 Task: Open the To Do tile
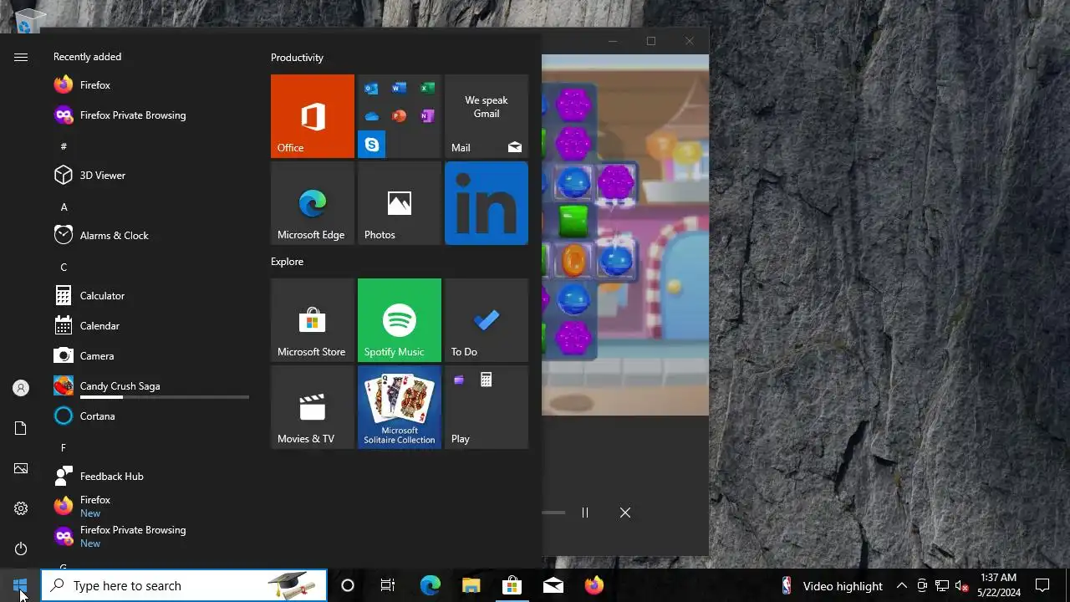tap(487, 320)
